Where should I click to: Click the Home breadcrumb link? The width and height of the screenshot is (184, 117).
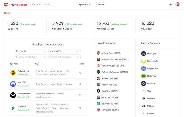(7, 13)
